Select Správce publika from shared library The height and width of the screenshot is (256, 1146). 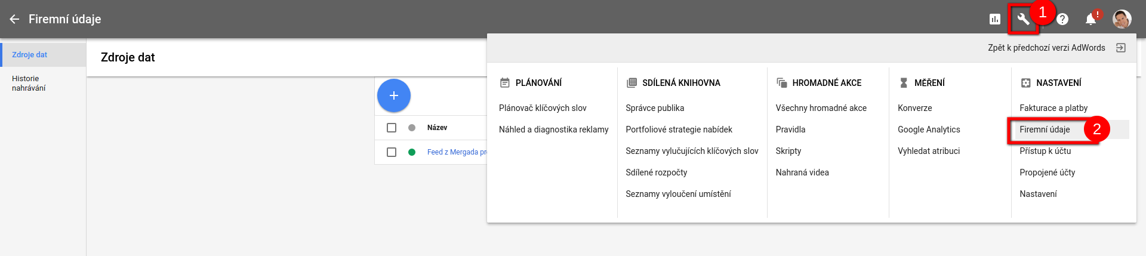(x=655, y=108)
